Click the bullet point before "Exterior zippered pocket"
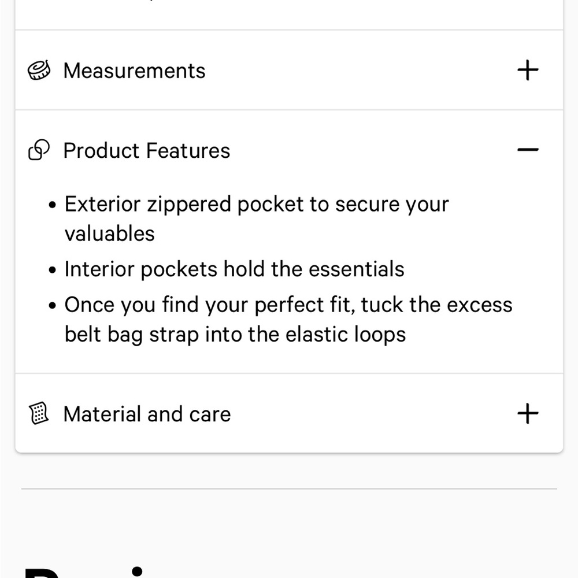This screenshot has height=578, width=578. pos(53,205)
